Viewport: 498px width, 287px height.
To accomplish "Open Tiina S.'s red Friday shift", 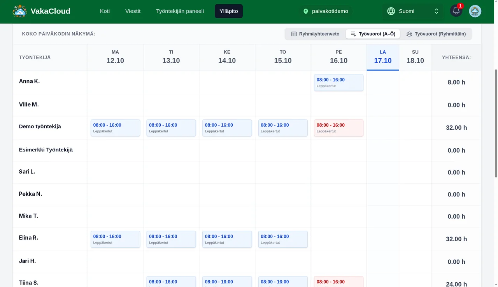I will [338, 282].
